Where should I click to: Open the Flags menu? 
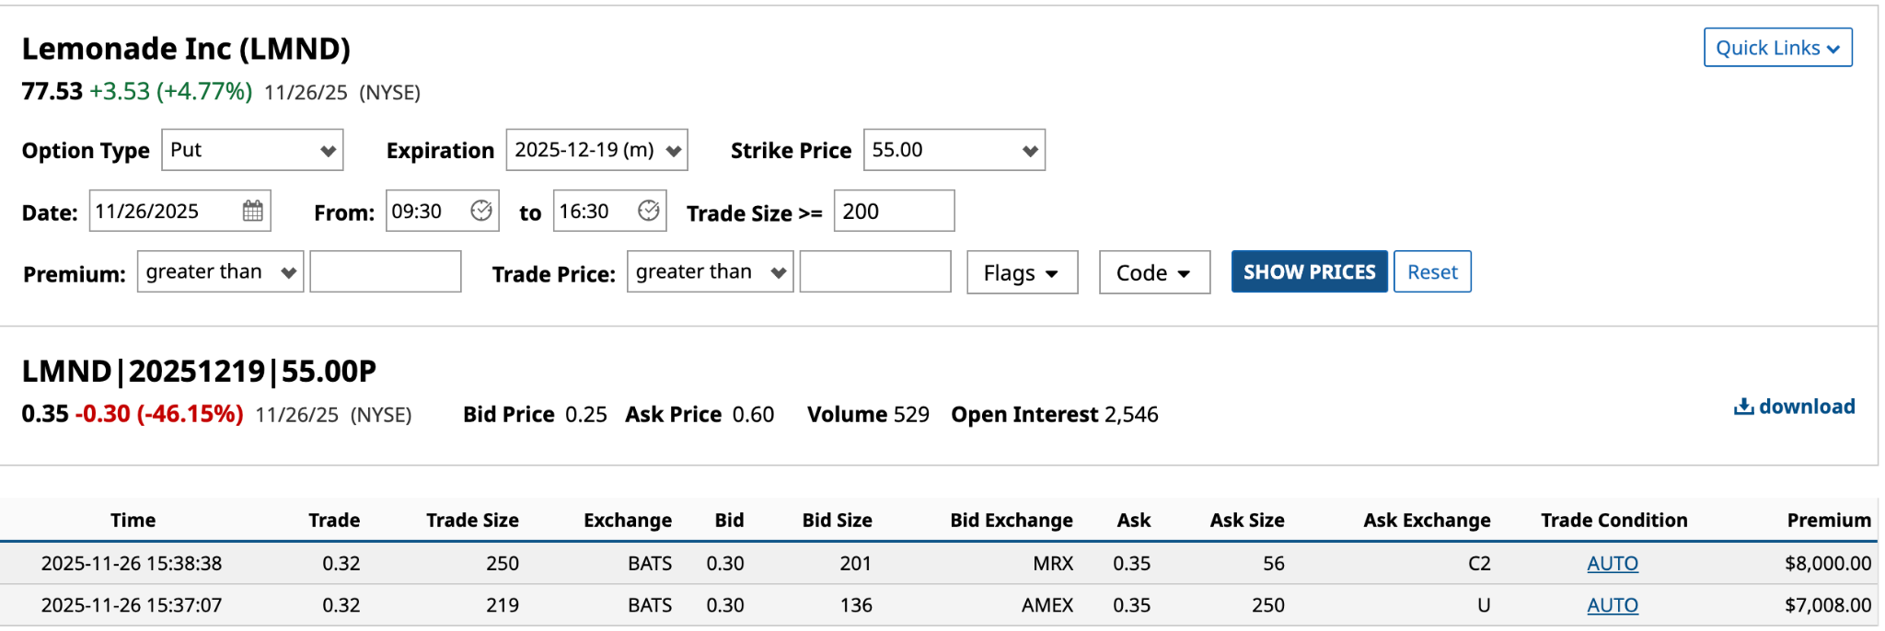point(1022,273)
